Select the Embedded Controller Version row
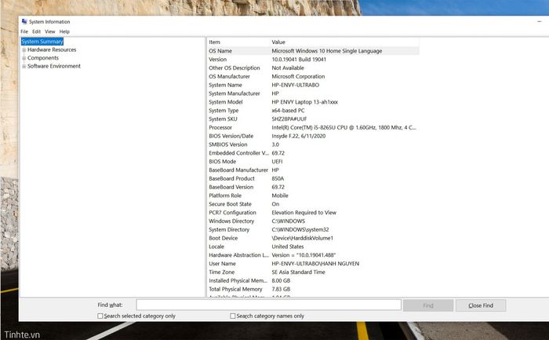This screenshot has height=340, width=549. (313, 153)
